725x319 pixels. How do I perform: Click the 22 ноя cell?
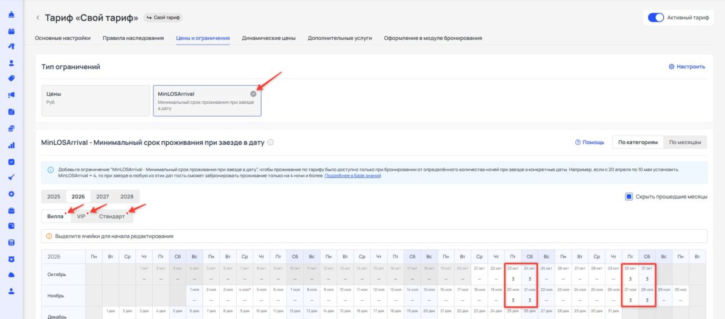point(546,295)
